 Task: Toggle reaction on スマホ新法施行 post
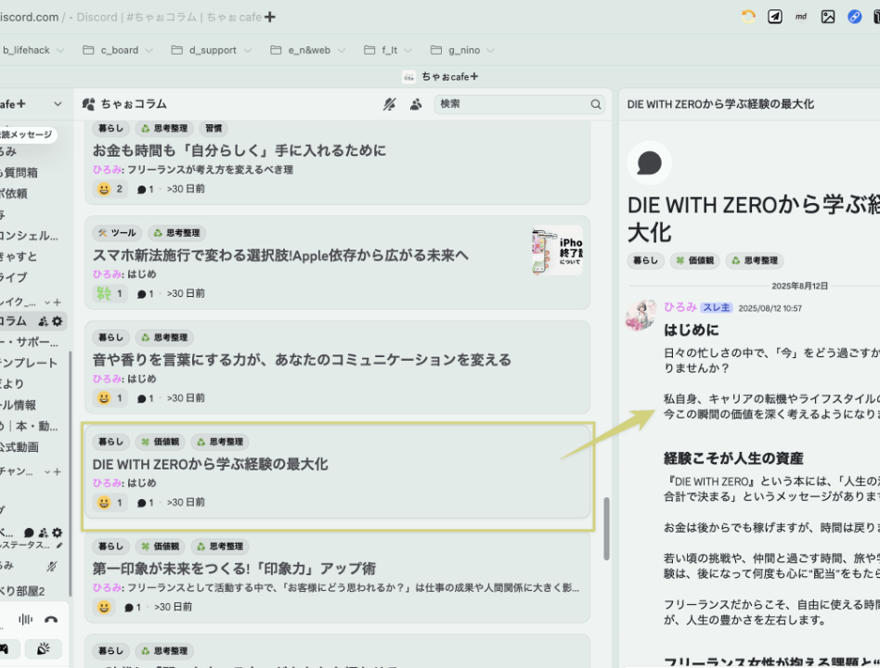coord(110,294)
